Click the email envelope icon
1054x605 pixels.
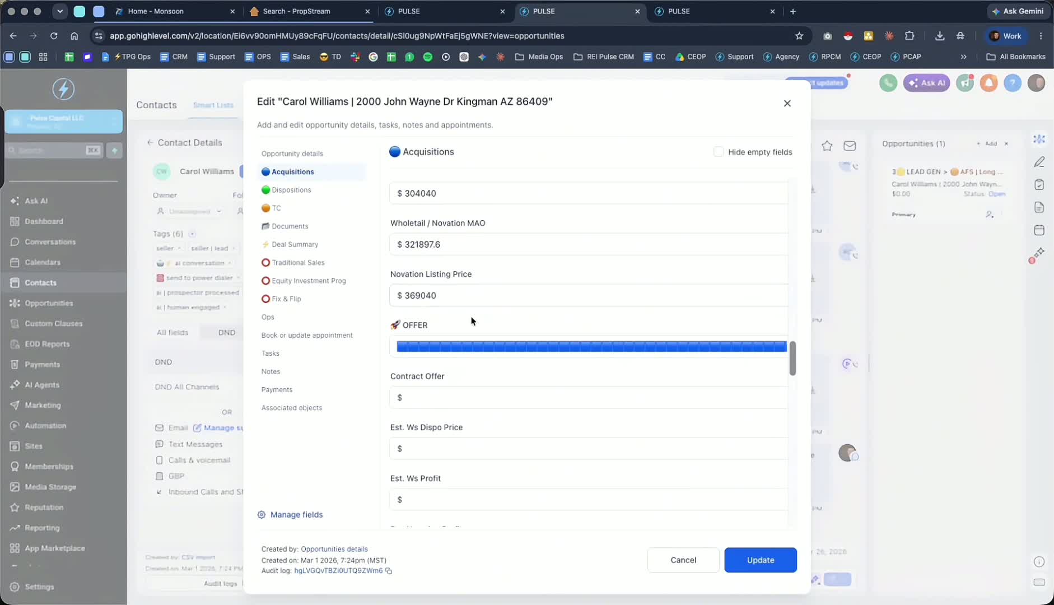(x=850, y=146)
